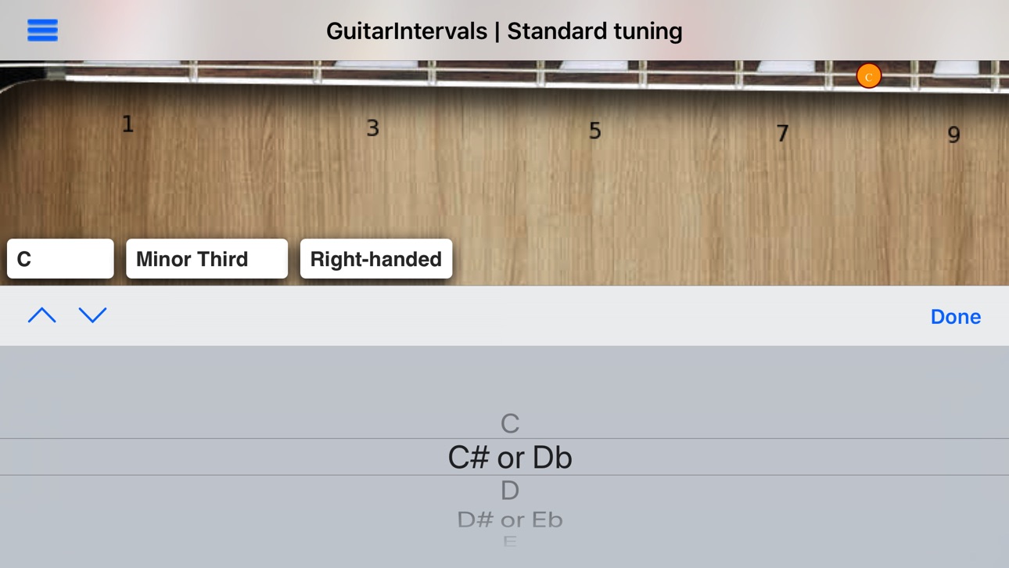Select C# or Db in picker
1009x568 pixels.
coord(510,457)
